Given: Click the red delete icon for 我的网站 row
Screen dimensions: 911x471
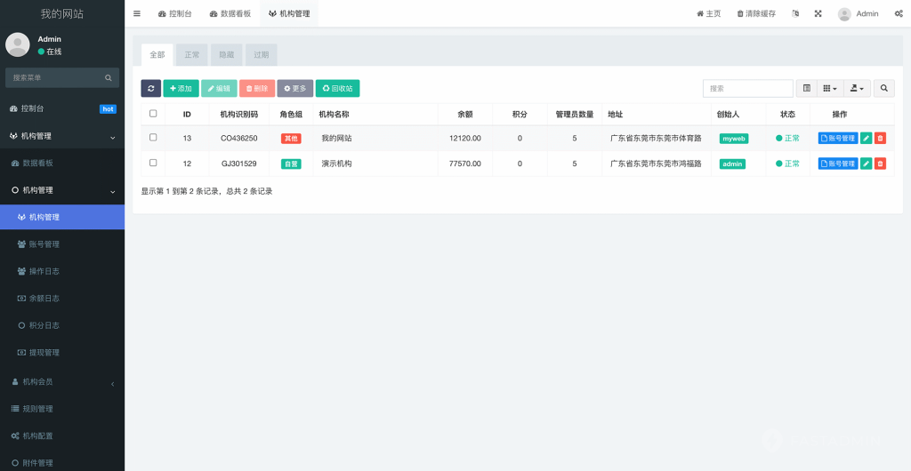Looking at the screenshot, I should [x=880, y=139].
